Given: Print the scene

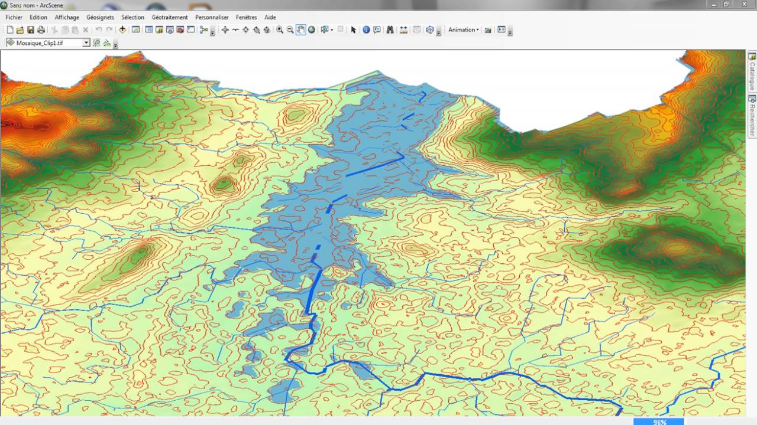Looking at the screenshot, I should (x=41, y=30).
